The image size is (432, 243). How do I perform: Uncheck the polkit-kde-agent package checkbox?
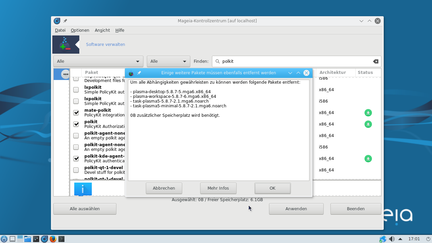(x=76, y=158)
